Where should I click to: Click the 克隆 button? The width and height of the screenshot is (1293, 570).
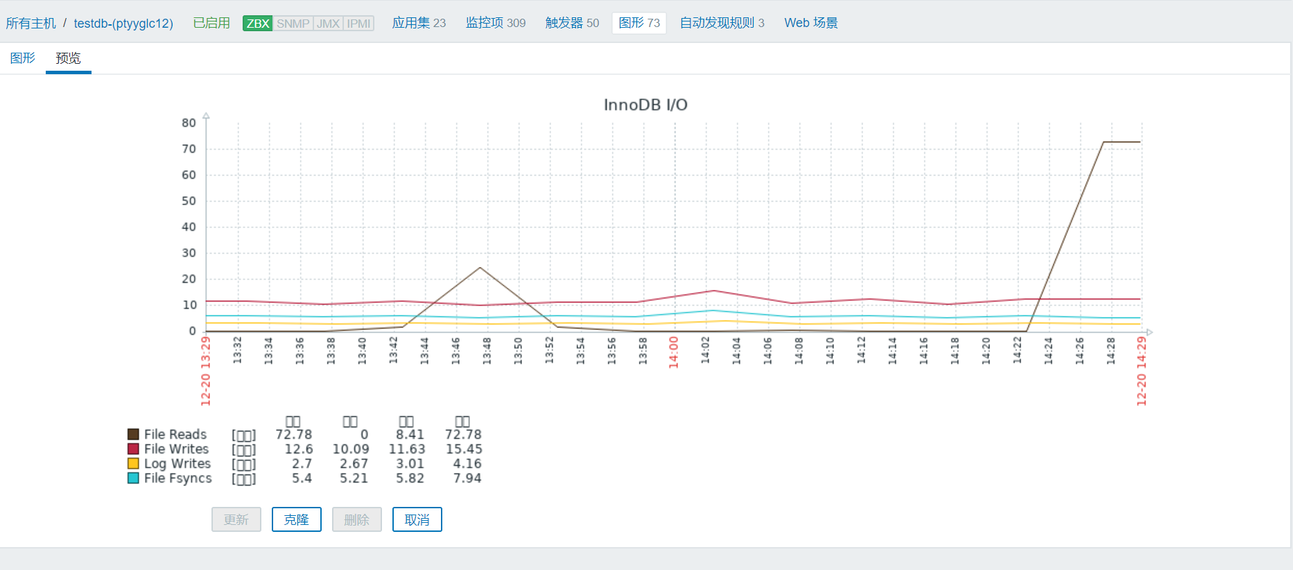coord(297,519)
